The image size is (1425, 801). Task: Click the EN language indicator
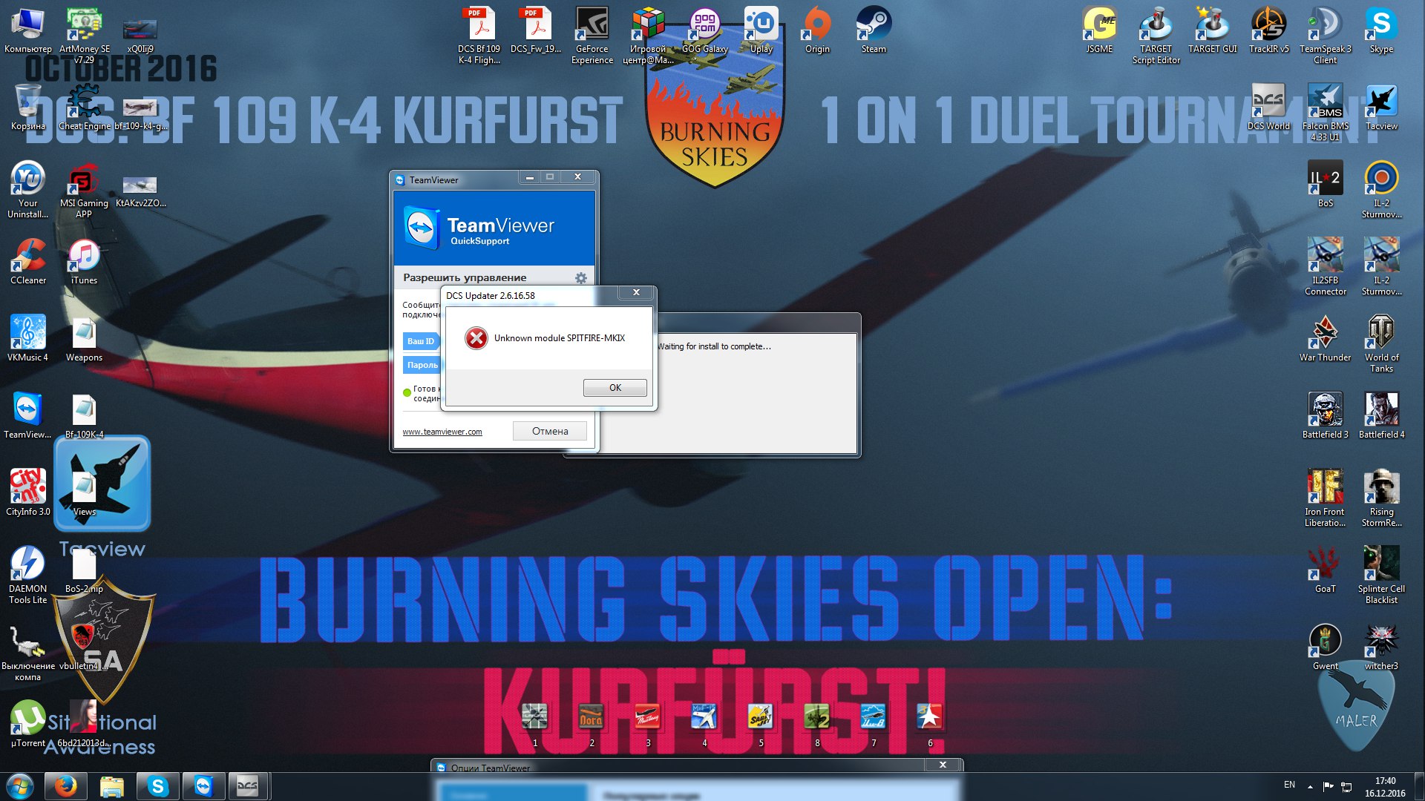coord(1289,785)
